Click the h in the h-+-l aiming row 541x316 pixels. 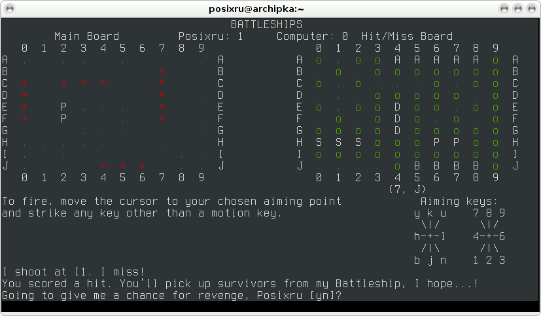pos(417,236)
